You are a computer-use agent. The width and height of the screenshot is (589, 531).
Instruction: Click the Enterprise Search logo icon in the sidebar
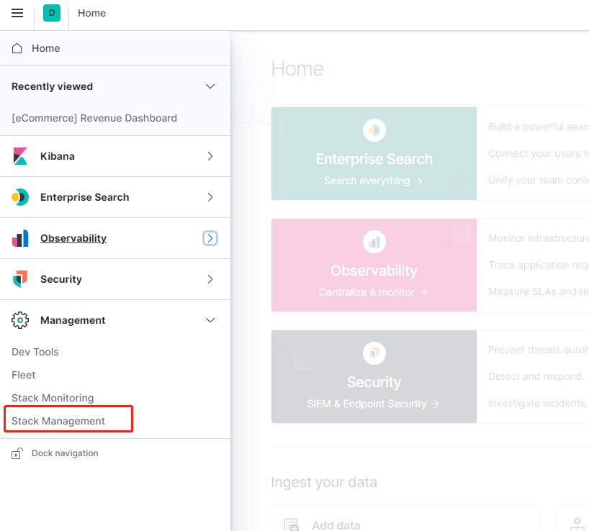(20, 197)
